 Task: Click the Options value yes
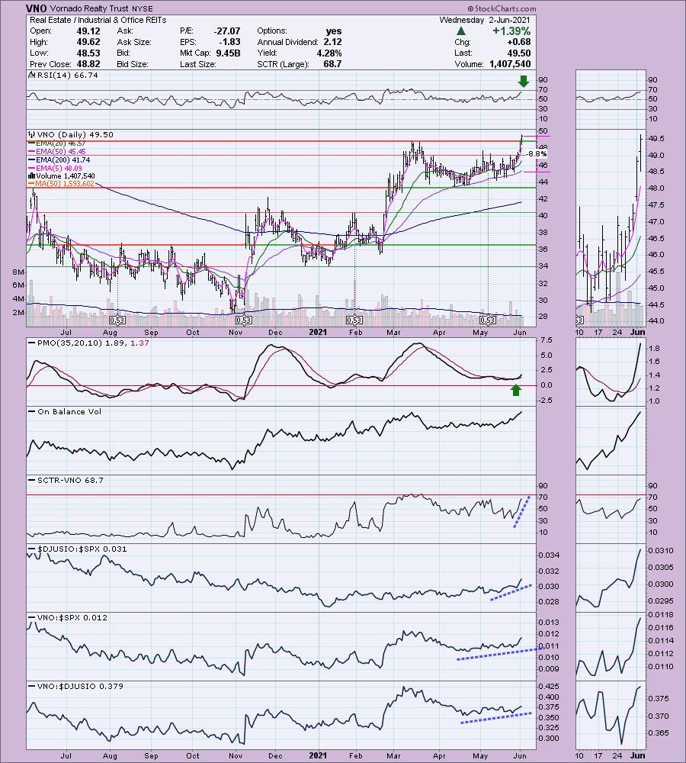[334, 31]
